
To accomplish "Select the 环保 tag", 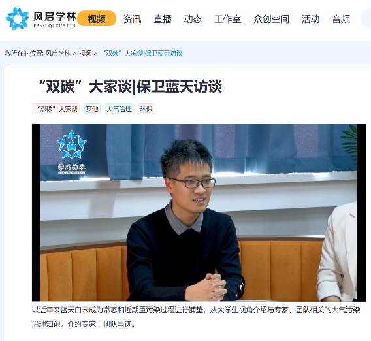I will coord(146,109).
